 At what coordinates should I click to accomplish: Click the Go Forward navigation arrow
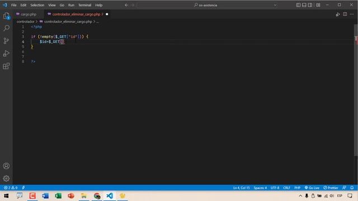[x=133, y=5]
